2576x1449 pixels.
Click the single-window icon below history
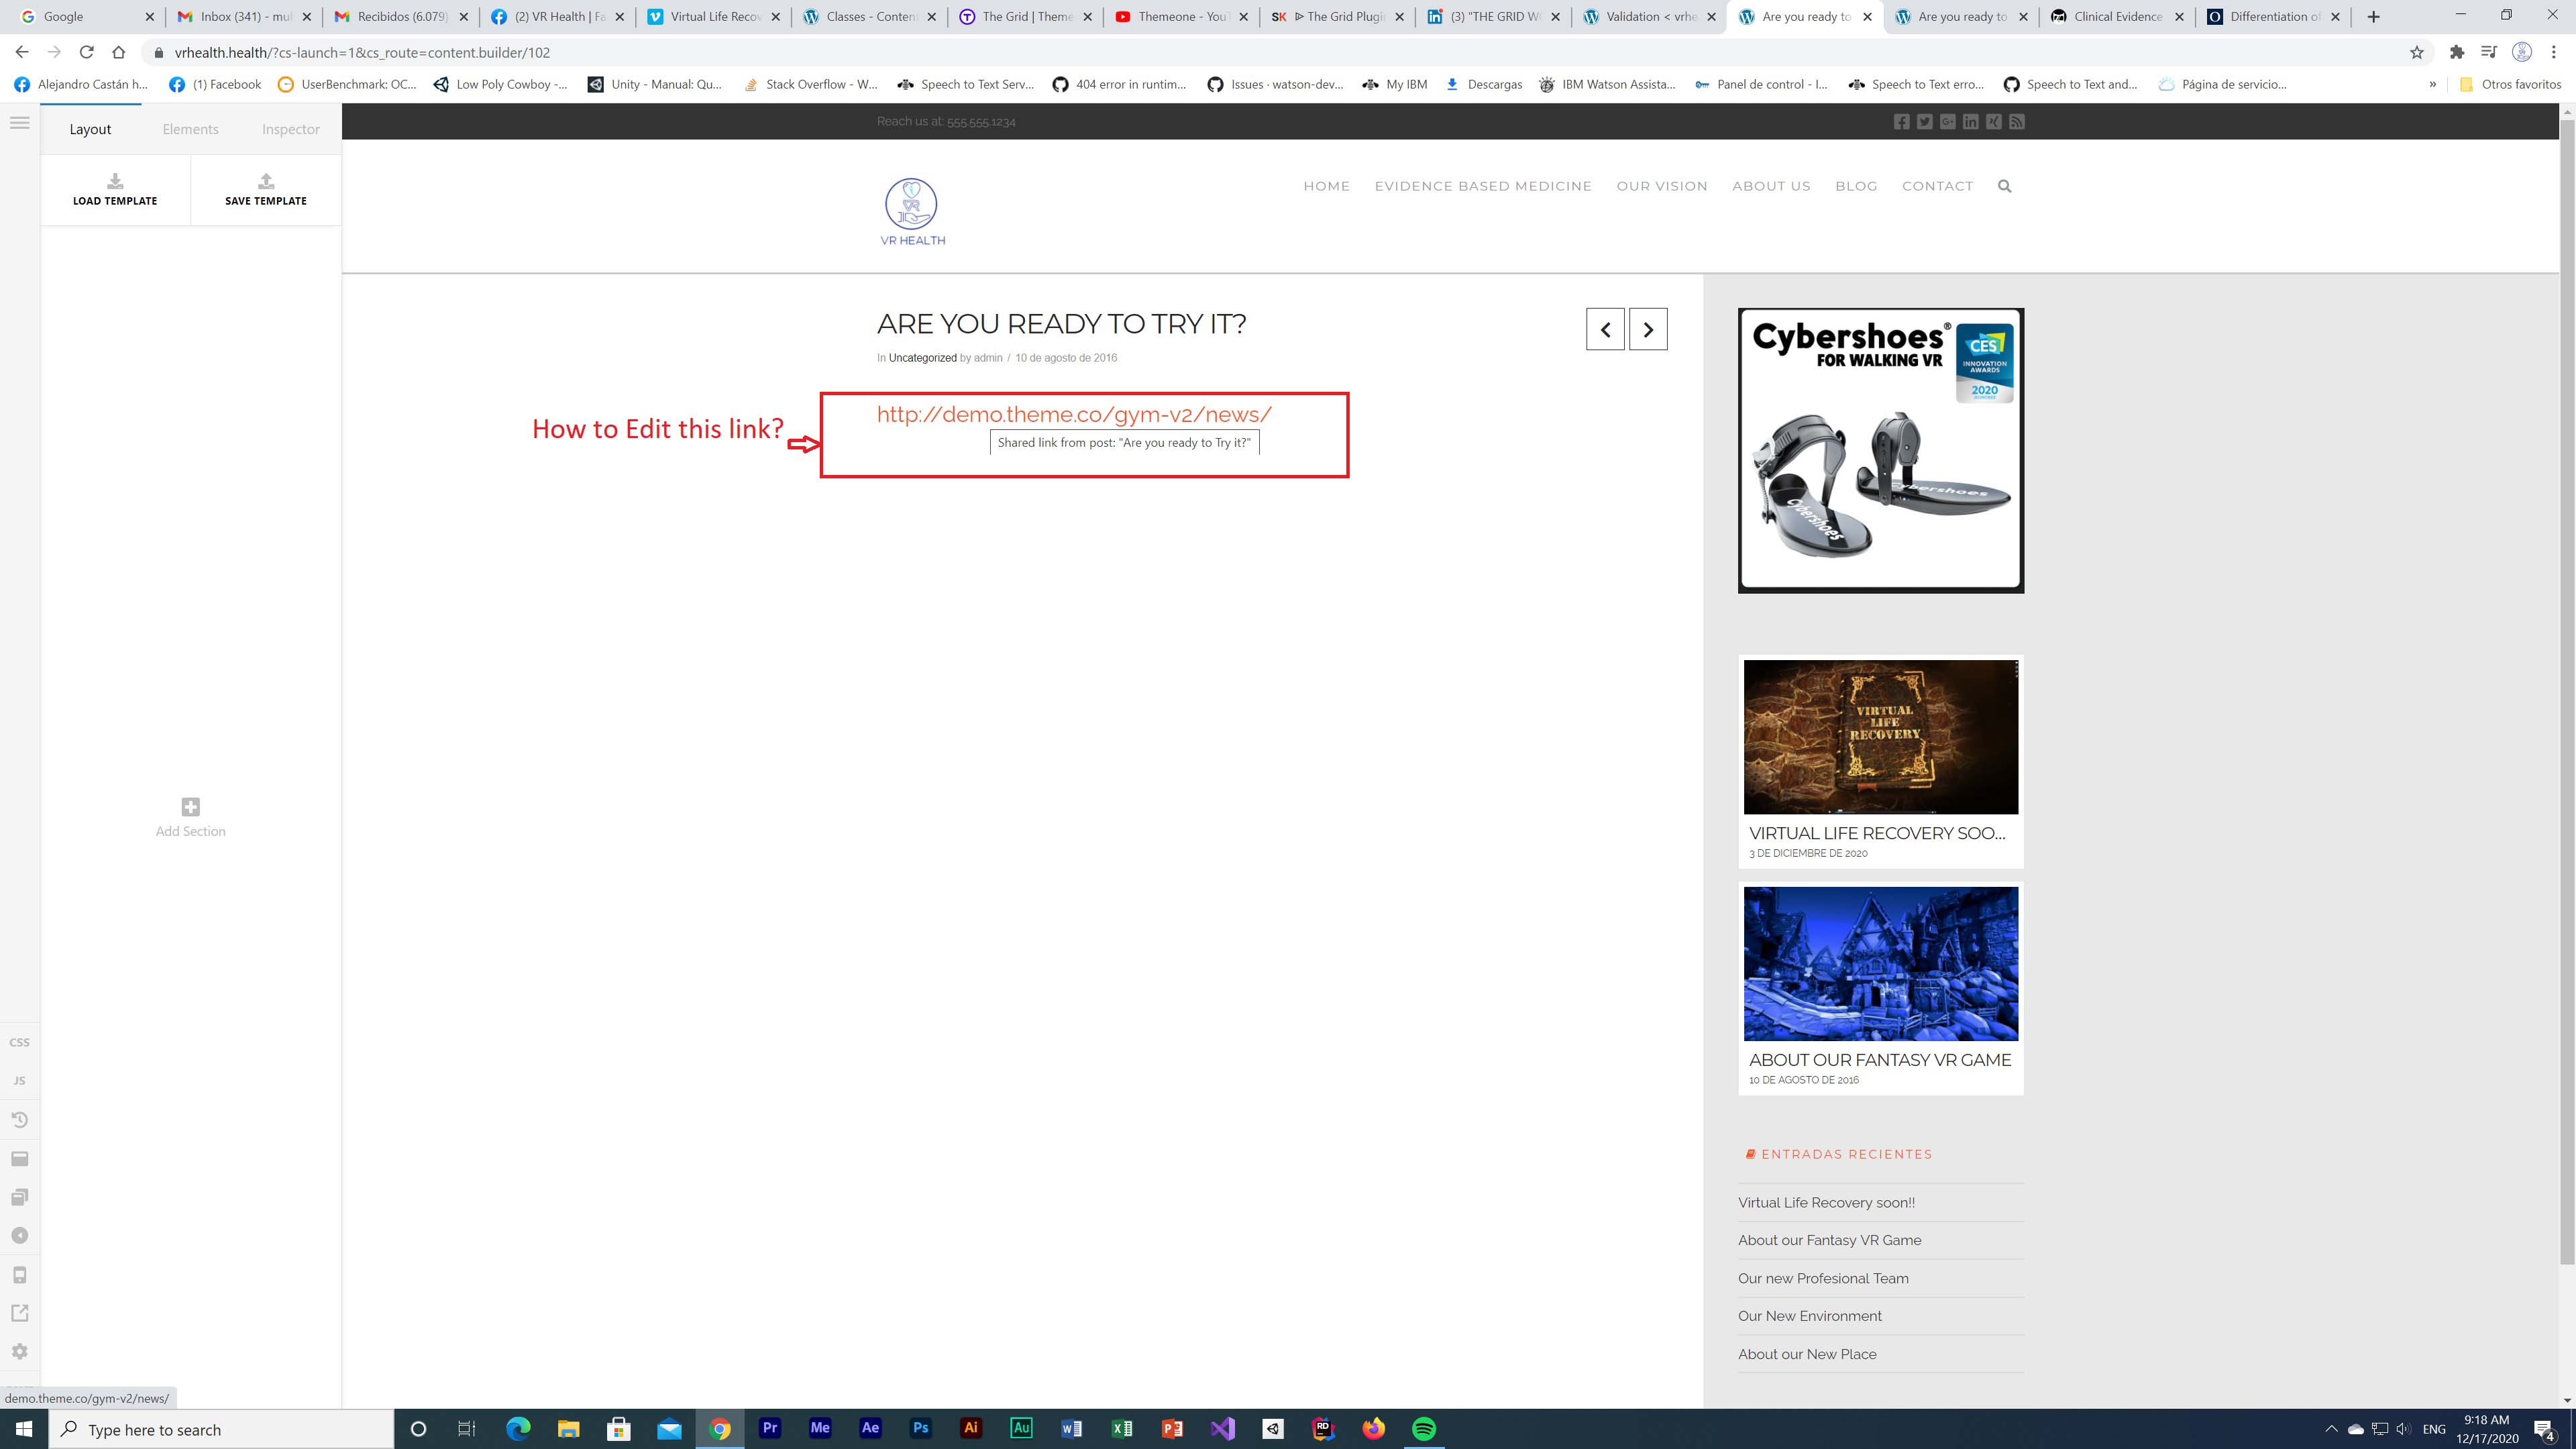coord(19,1159)
